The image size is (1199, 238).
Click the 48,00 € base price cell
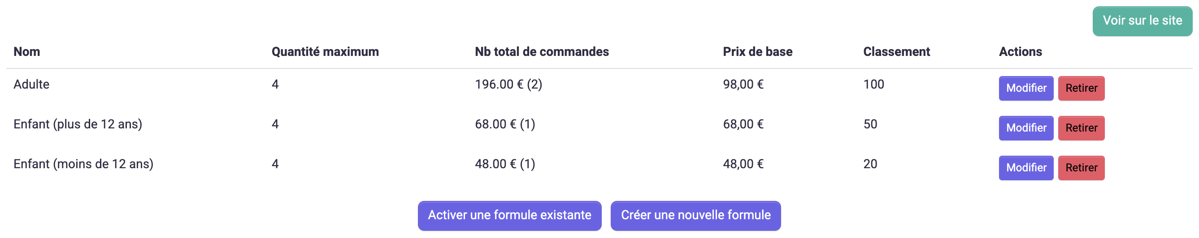click(743, 164)
